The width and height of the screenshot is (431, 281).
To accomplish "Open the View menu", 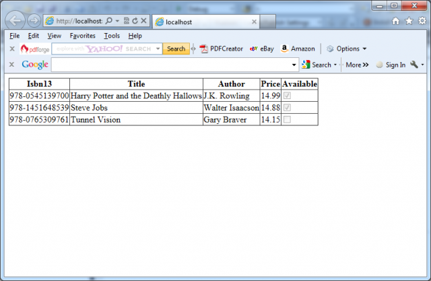I will tap(54, 36).
